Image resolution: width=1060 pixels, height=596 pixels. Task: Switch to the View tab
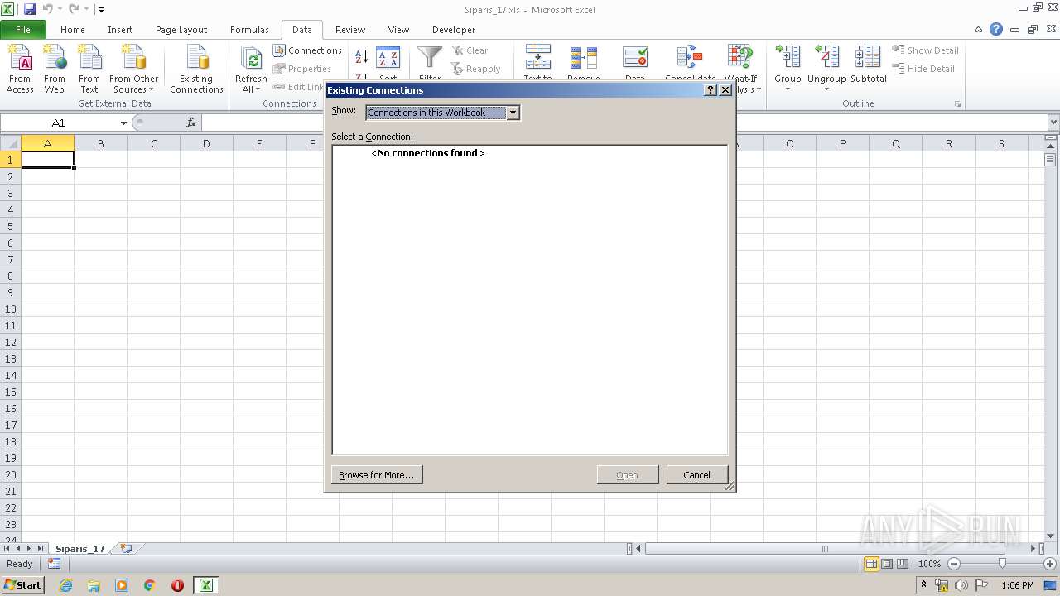398,30
